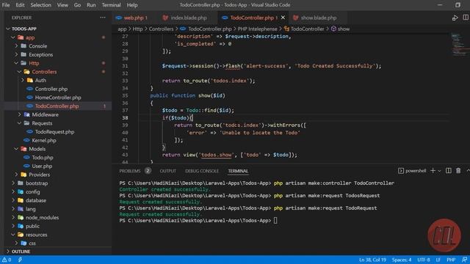
Task: Open Kernel.php in the explorer
Action: pos(44,140)
